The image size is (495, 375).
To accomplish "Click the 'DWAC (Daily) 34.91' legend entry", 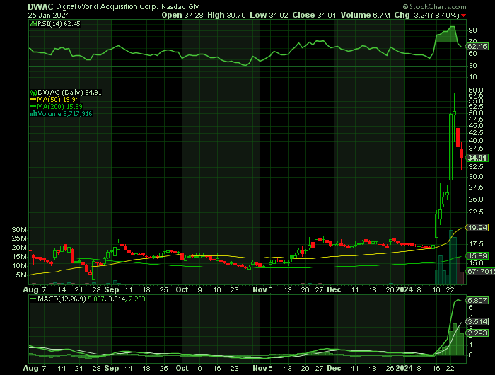I will coord(69,92).
